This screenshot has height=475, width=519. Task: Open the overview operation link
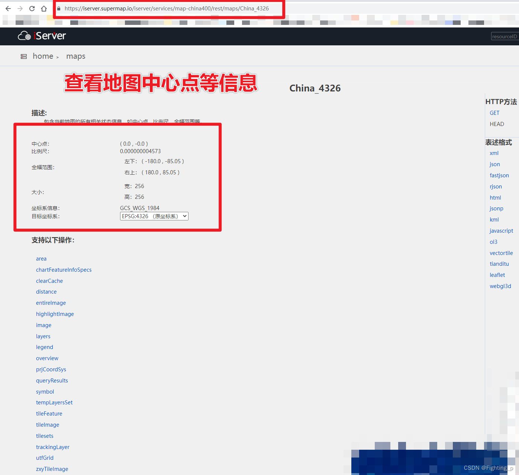(x=47, y=358)
